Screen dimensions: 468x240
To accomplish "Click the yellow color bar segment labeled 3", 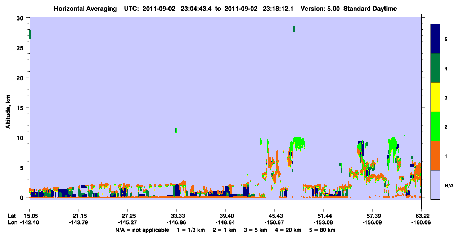I will [435, 97].
